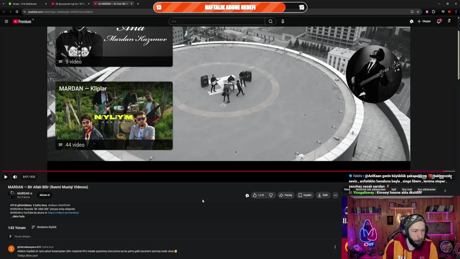Click the site info icon in address bar
The width and height of the screenshot is (460, 259).
24,12
